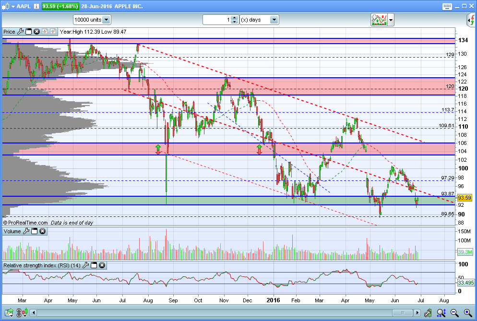Viewport: 477px width, 321px height.
Task: Increase the timeframe number with up stepper
Action: (234, 18)
